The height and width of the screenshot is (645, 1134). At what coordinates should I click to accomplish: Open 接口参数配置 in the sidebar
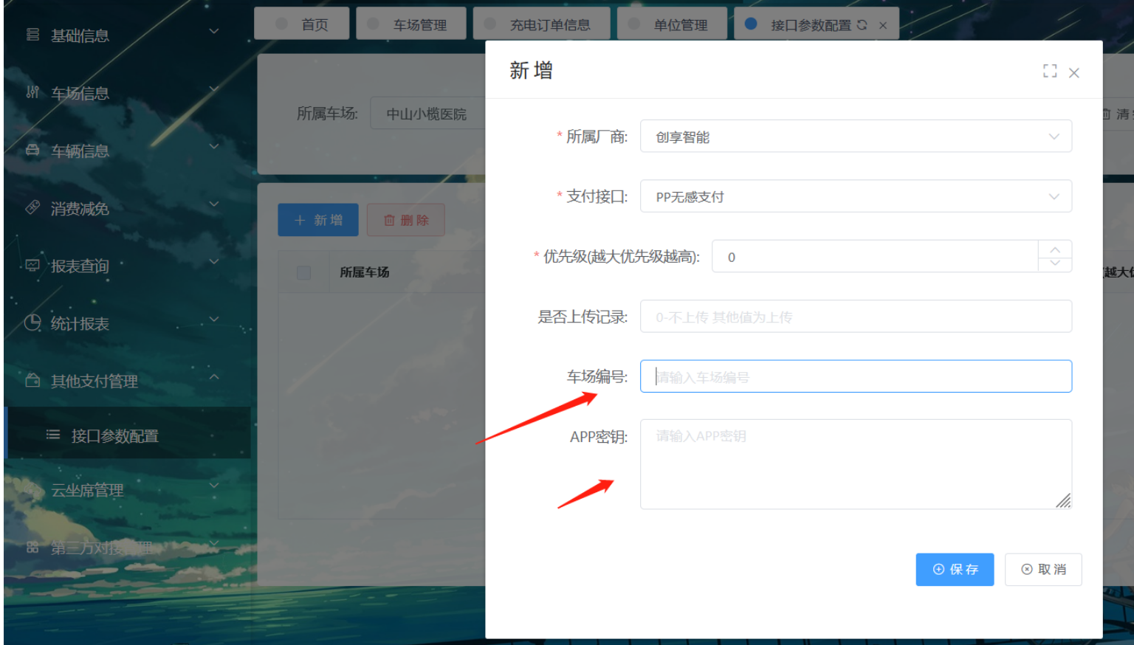click(x=128, y=435)
